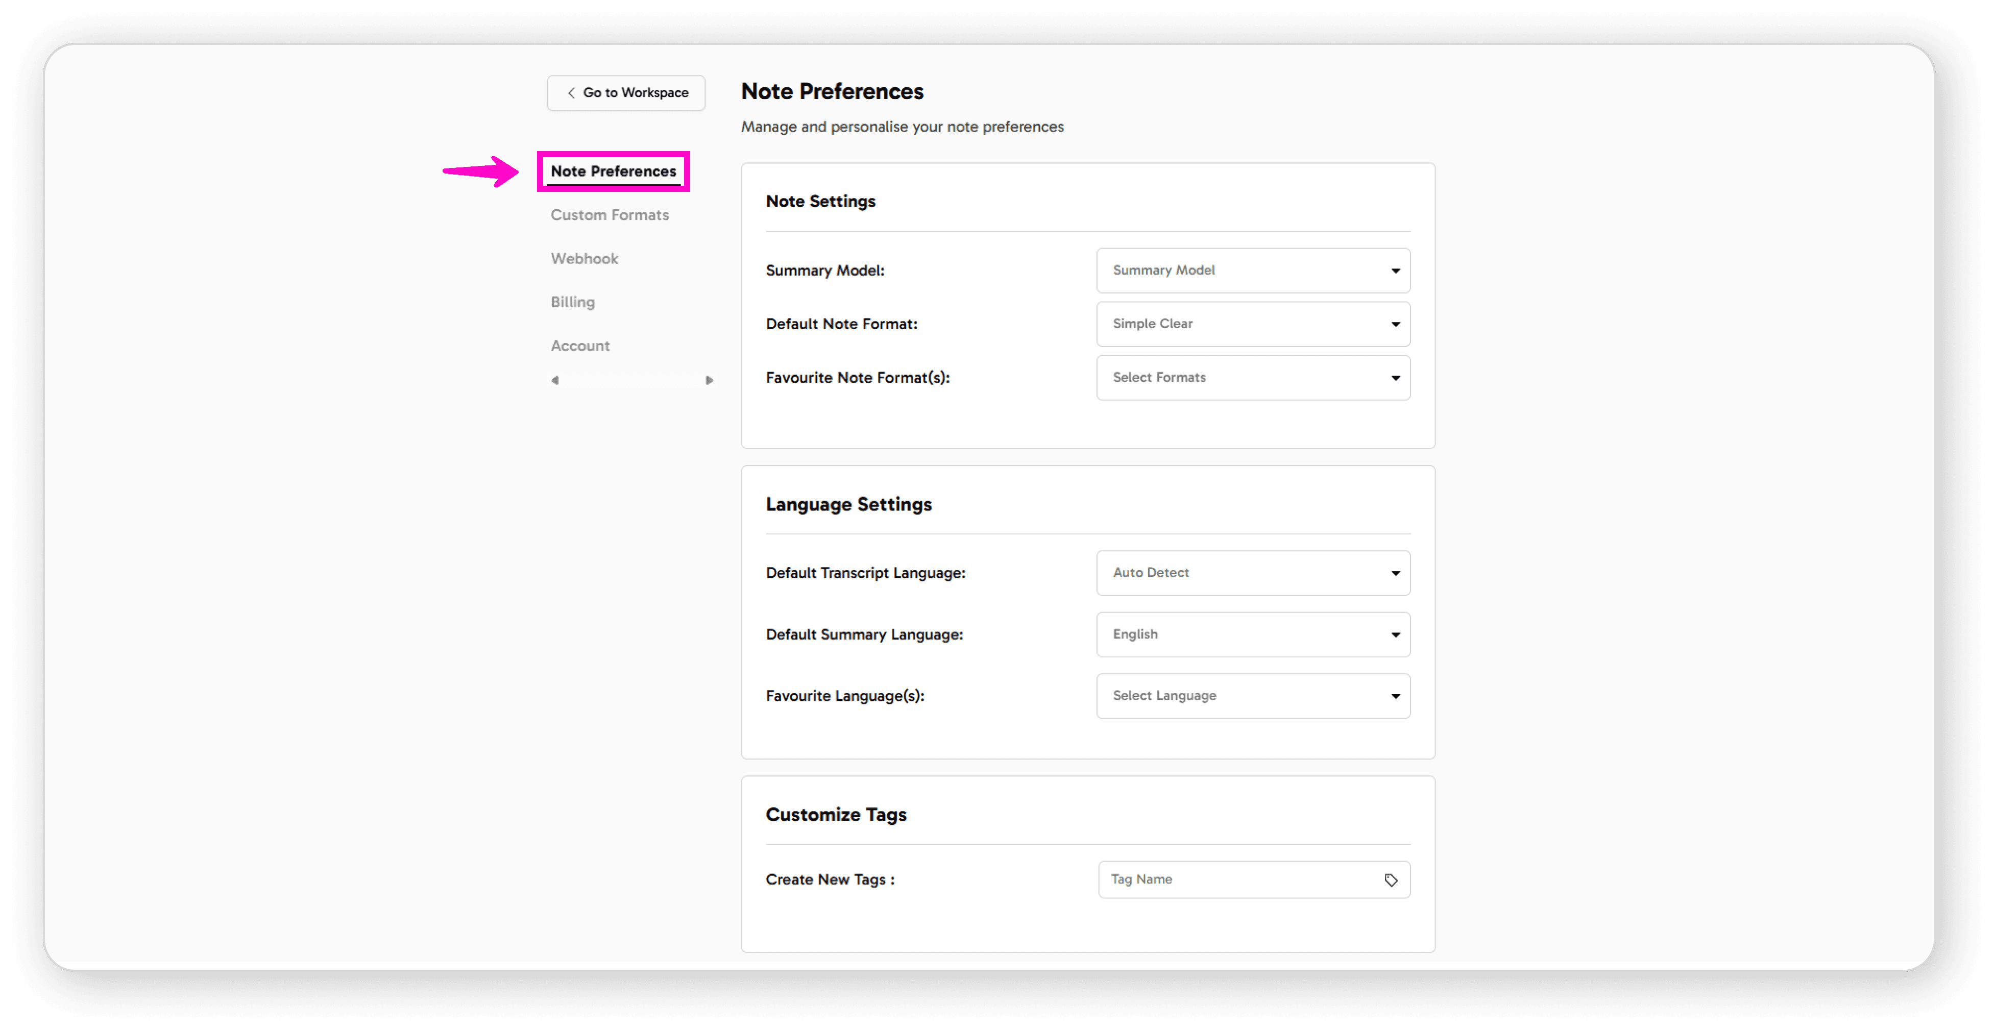Select the Billing sidebar item
The image size is (1995, 1031).
coord(572,302)
